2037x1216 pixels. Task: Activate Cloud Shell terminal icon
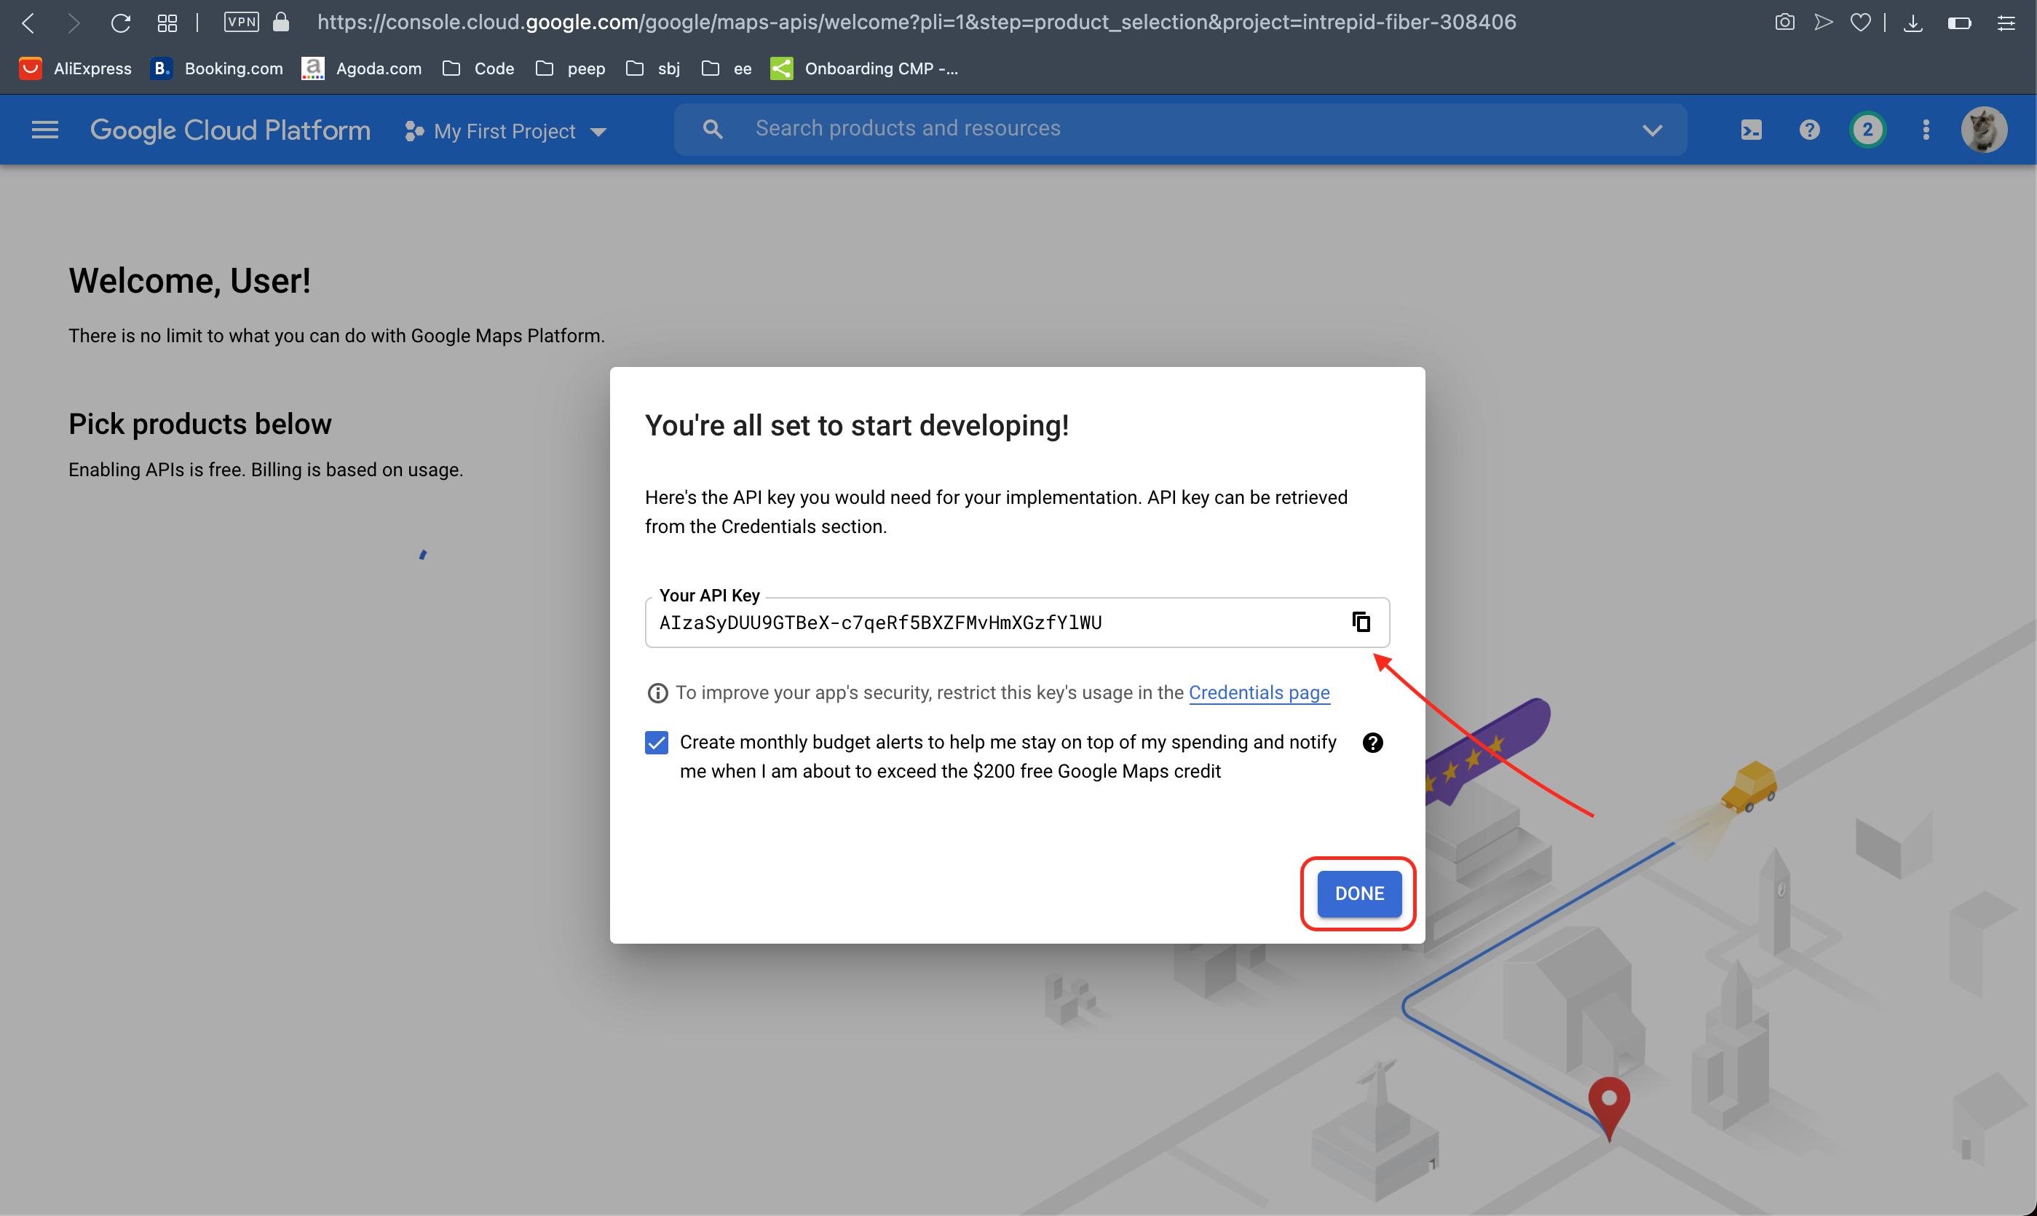coord(1751,130)
